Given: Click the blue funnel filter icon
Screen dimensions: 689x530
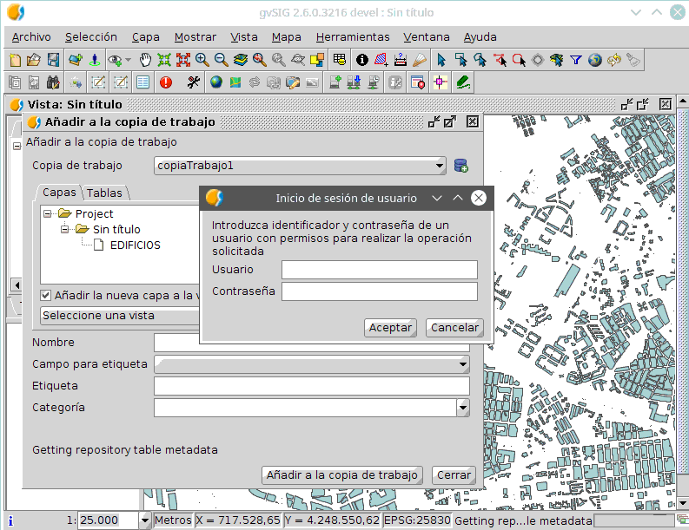Looking at the screenshot, I should [576, 60].
